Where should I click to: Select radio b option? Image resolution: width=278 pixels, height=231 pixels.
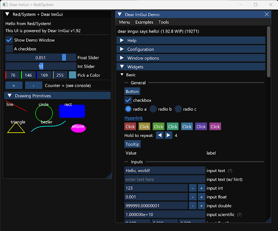coord(153,109)
